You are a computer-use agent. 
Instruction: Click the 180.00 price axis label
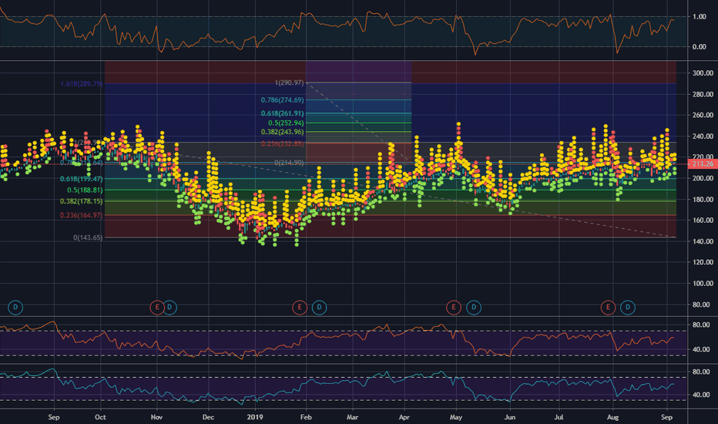[703, 200]
